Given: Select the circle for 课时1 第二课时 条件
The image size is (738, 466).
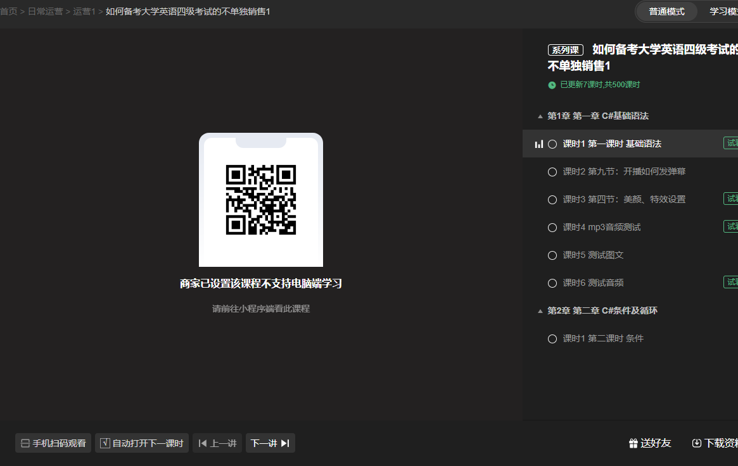Looking at the screenshot, I should (552, 339).
